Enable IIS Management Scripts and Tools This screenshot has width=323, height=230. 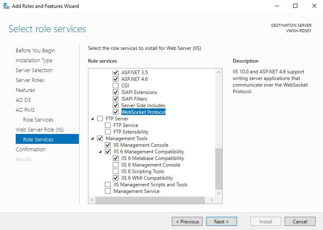tap(108, 185)
